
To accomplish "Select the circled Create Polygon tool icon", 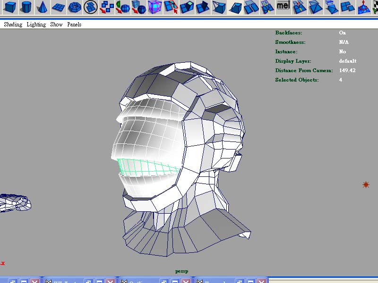I will (91, 7).
